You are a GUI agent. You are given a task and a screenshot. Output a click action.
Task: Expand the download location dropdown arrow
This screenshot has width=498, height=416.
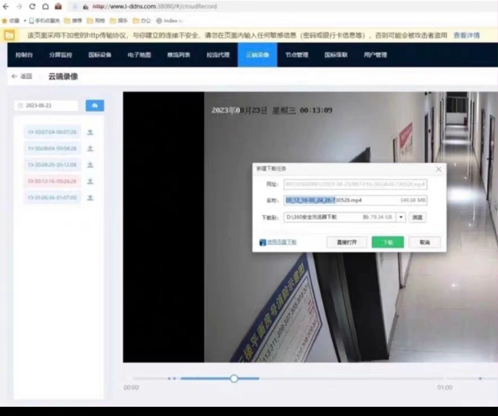pos(401,217)
